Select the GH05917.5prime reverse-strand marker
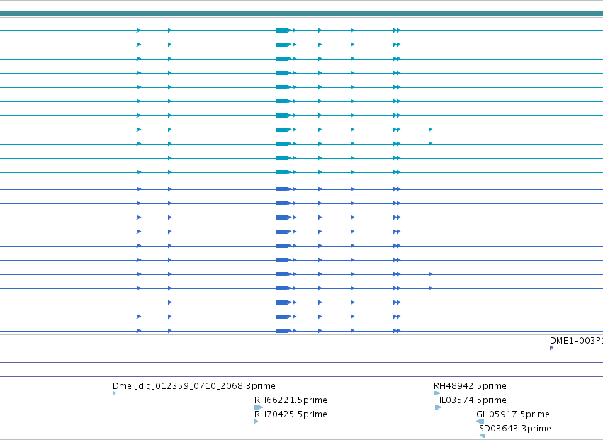The height and width of the screenshot is (440, 603). tap(480, 422)
